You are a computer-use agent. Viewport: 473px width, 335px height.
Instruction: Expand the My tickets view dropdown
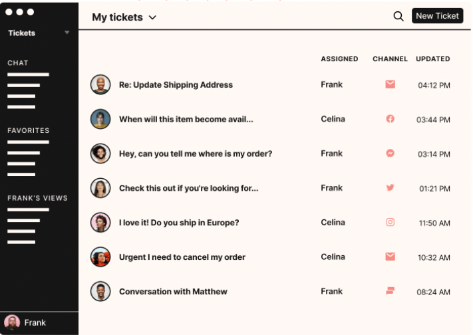tap(152, 17)
